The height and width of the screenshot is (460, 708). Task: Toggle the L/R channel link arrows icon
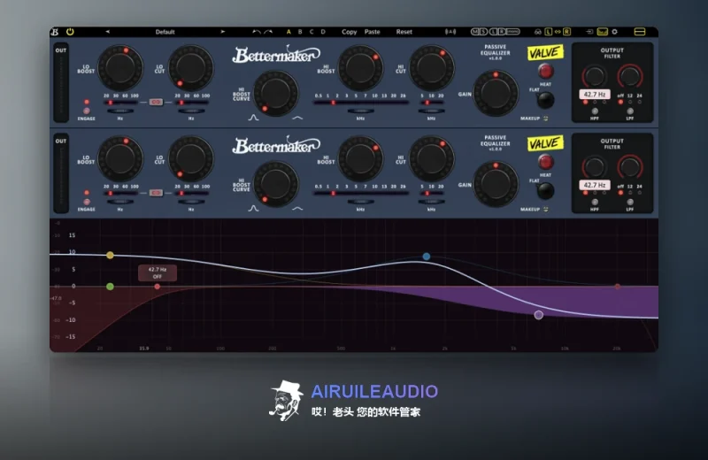558,32
